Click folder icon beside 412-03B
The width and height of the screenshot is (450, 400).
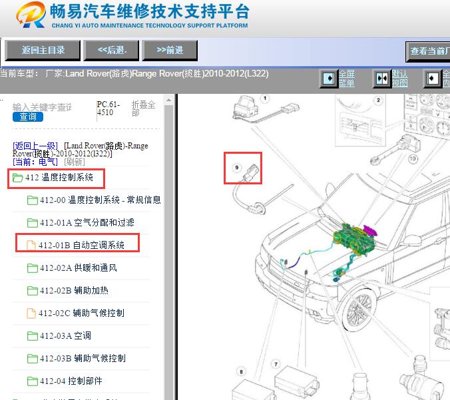coord(33,358)
